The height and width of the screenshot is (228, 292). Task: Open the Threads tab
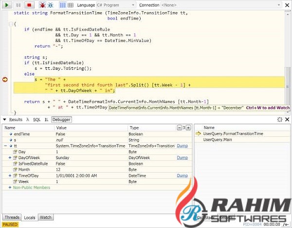[11, 217]
